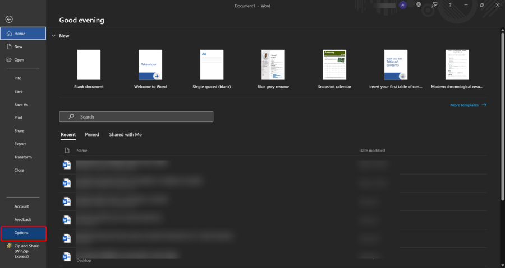Viewport: 505px width, 268px height.
Task: Click the back arrow icon
Action: click(9, 20)
